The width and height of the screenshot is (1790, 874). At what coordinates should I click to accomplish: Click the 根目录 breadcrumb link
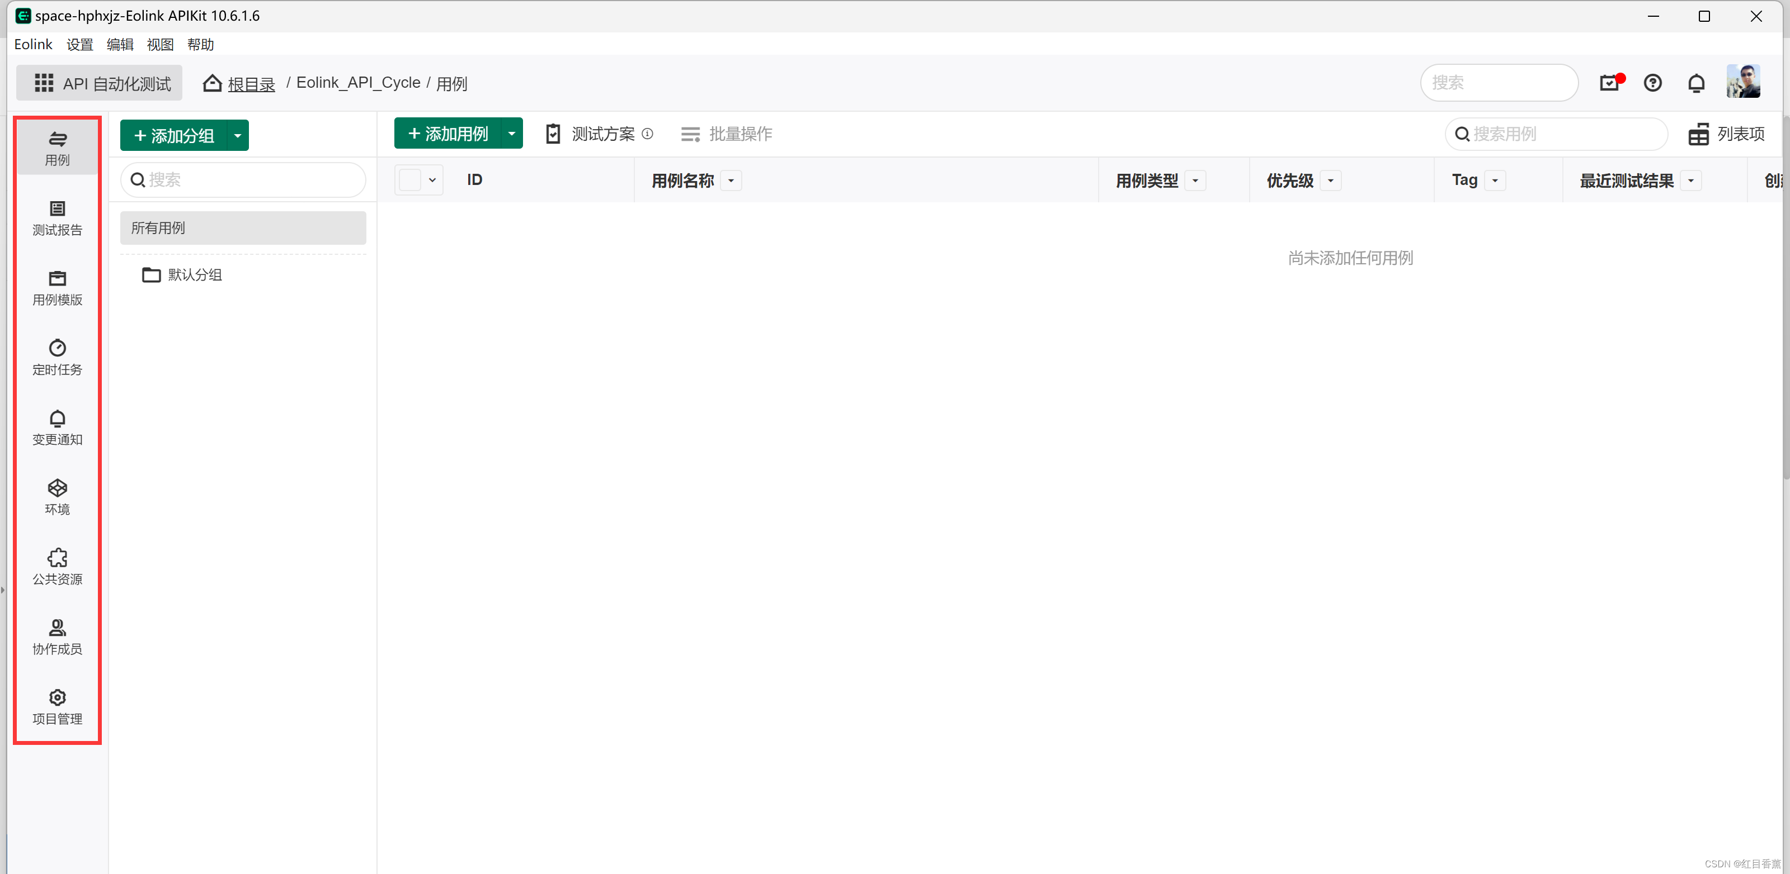click(x=251, y=84)
